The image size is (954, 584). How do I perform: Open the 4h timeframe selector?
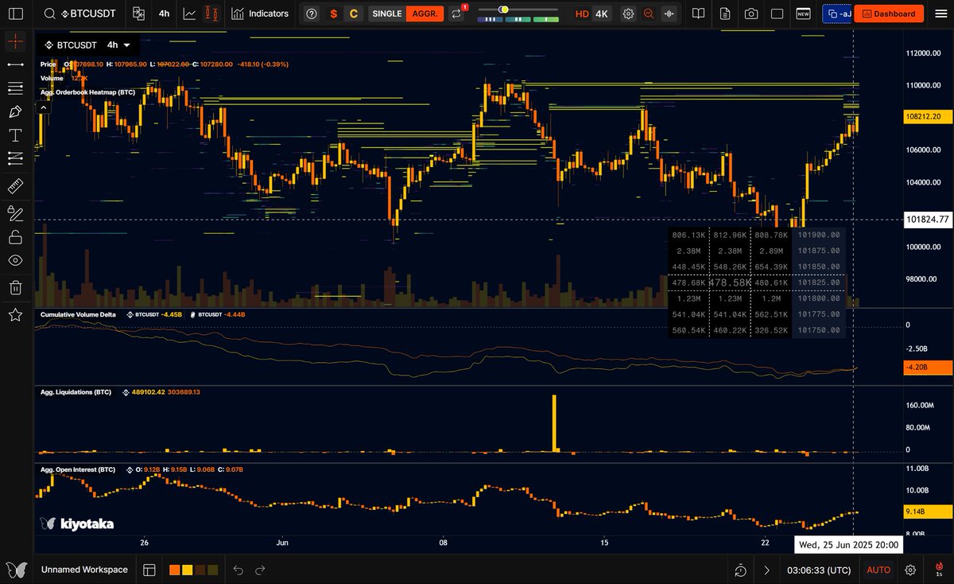coord(164,14)
